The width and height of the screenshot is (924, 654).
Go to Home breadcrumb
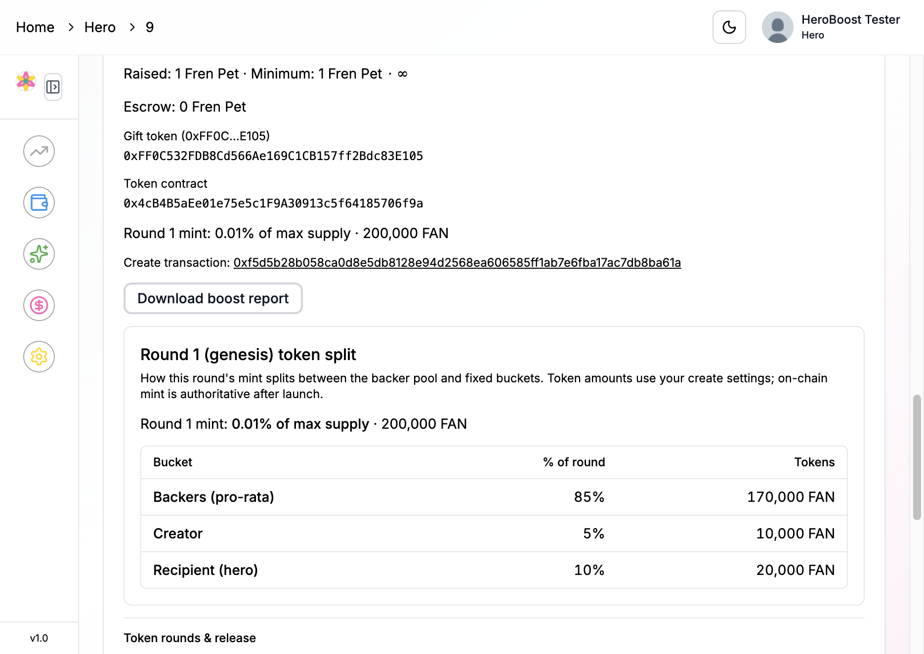pyautogui.click(x=35, y=27)
